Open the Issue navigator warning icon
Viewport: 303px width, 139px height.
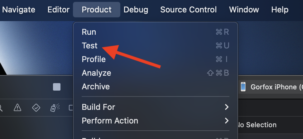[17, 107]
